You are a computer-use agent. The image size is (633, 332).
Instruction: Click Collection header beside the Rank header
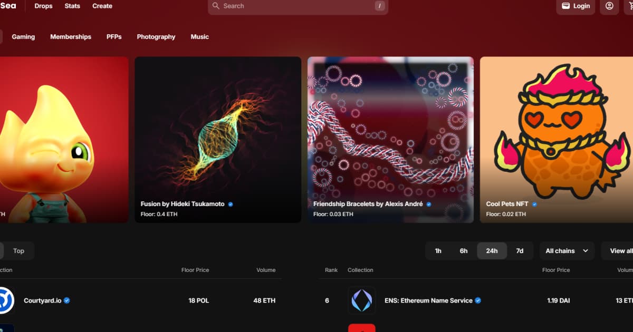click(360, 270)
